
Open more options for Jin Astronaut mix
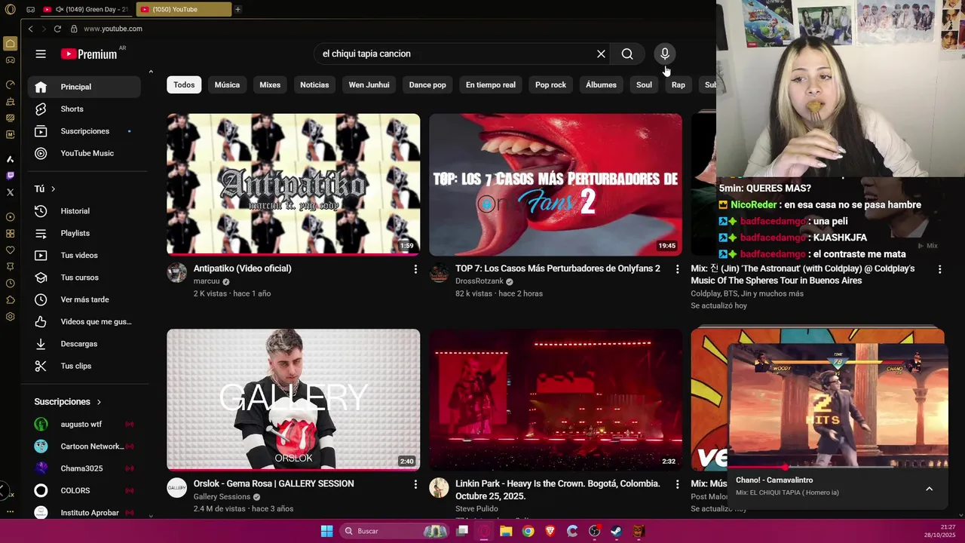point(939,269)
